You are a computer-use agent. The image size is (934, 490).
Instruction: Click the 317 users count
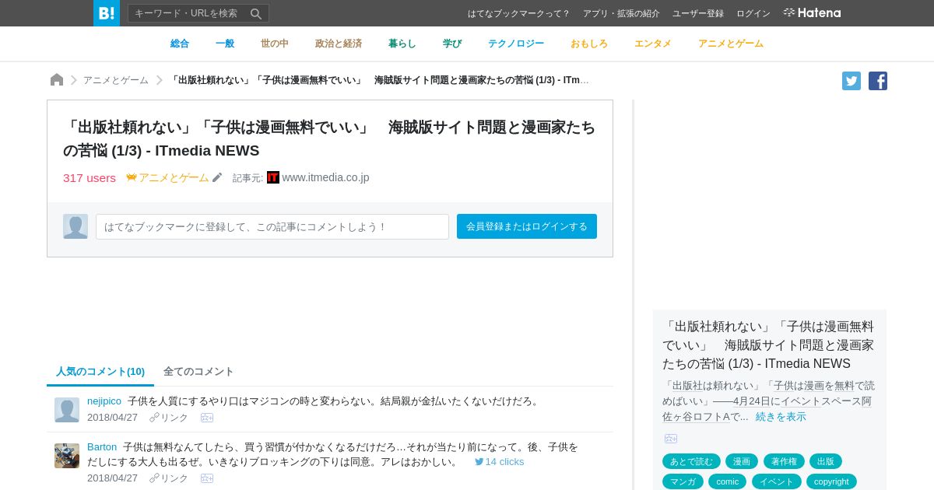pyautogui.click(x=90, y=177)
